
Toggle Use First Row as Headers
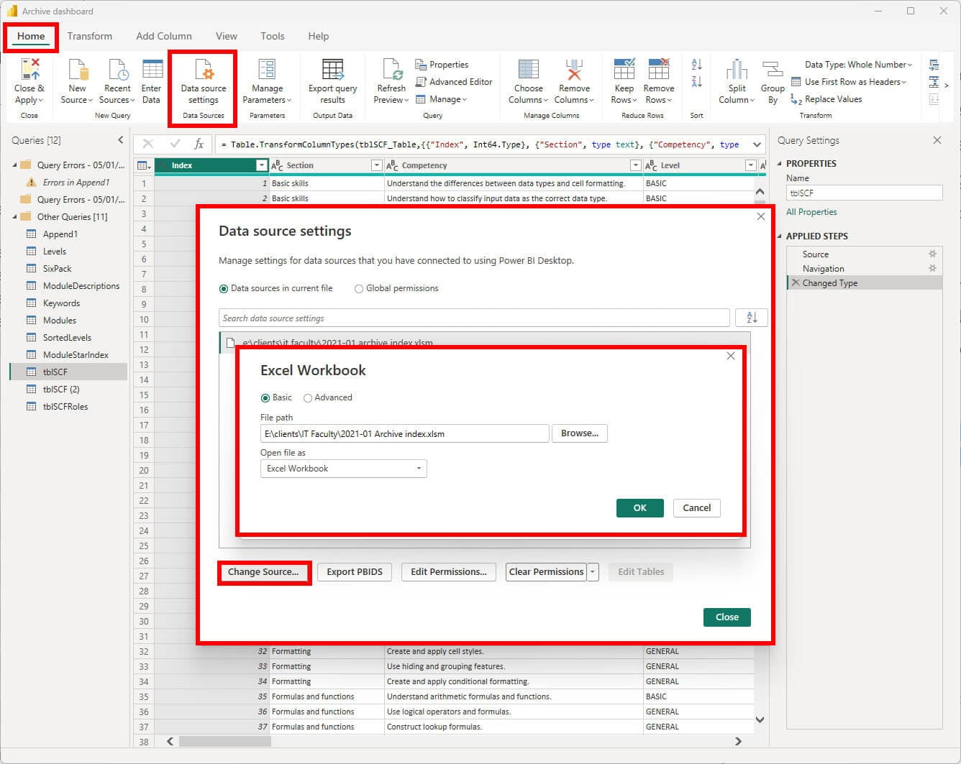[848, 82]
